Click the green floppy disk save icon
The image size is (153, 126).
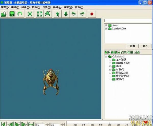(12, 14)
